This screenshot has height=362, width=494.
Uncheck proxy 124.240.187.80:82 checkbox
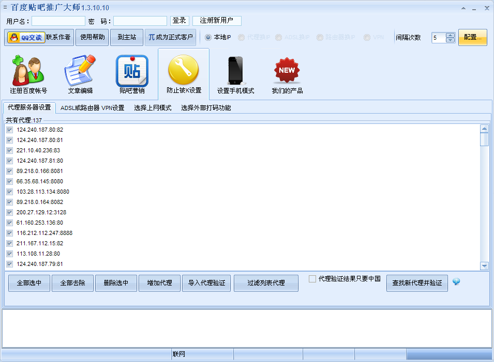pos(9,130)
